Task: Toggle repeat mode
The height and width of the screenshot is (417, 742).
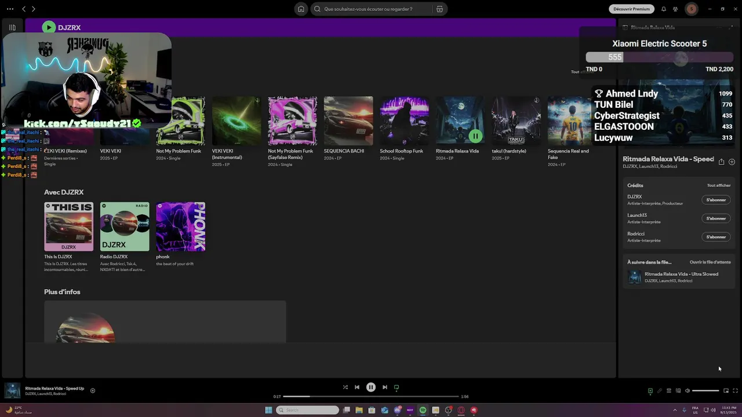Action: click(x=397, y=387)
